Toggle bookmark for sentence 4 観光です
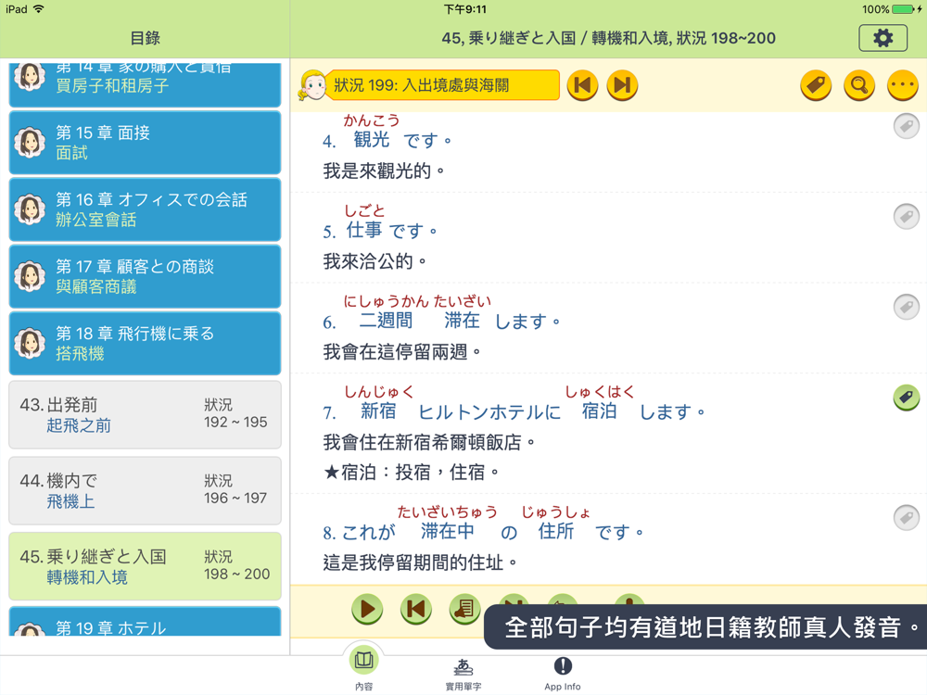This screenshot has height=695, width=927. pos(906,126)
